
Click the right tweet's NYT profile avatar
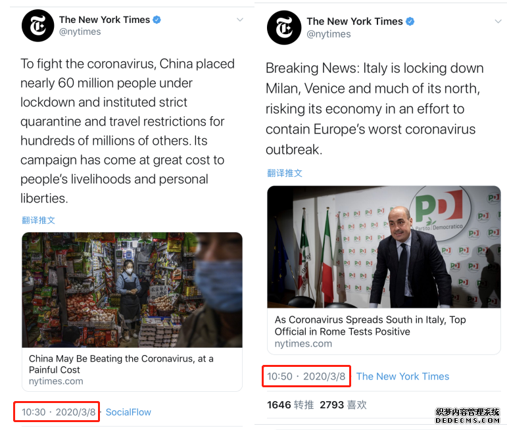(284, 28)
